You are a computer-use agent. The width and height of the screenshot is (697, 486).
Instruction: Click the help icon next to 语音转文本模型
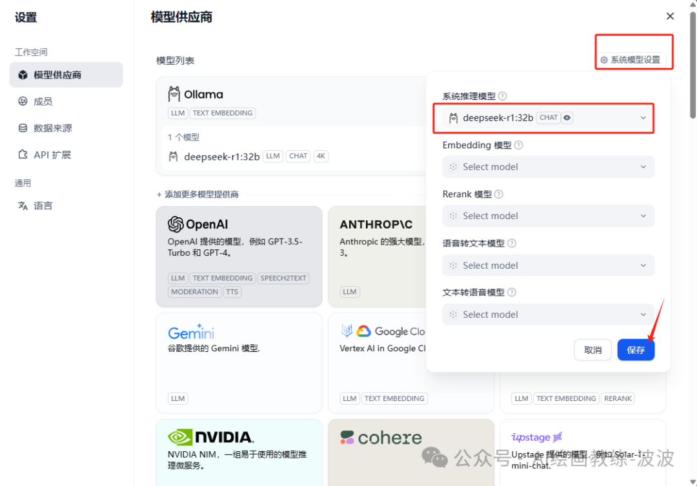tap(512, 243)
